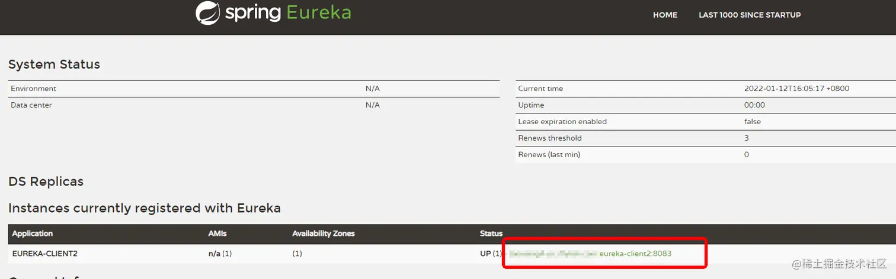Click the Application column header

(33, 233)
